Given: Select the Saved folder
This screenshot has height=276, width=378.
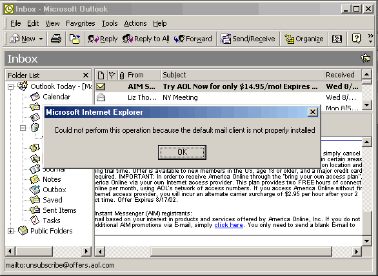Looking at the screenshot, I should (52, 200).
